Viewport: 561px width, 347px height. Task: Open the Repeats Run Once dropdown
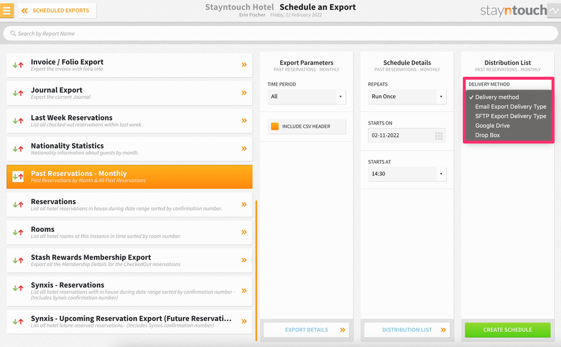tap(407, 96)
